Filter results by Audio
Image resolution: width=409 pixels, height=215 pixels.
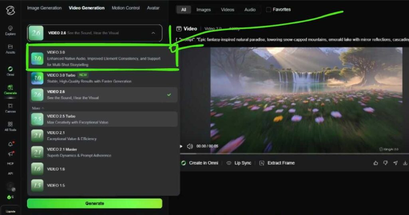(250, 10)
